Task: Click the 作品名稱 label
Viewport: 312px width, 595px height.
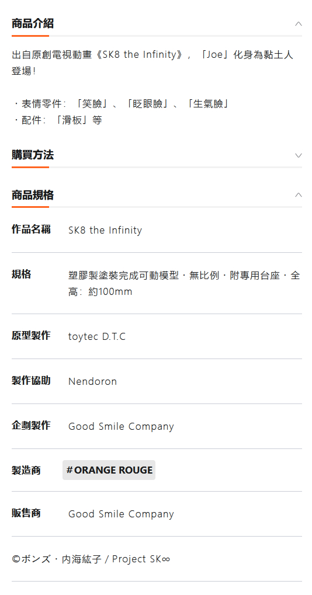Action: [31, 229]
